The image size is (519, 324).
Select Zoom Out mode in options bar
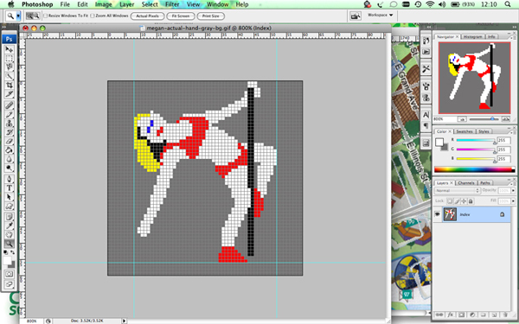pos(36,16)
